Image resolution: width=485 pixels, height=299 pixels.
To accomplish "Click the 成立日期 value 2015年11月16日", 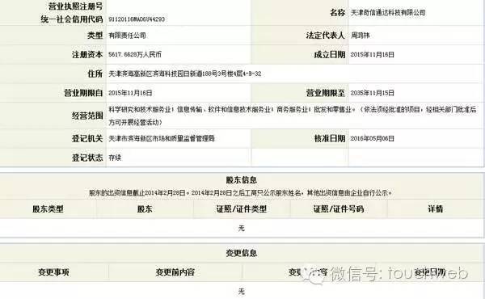I will point(373,55).
